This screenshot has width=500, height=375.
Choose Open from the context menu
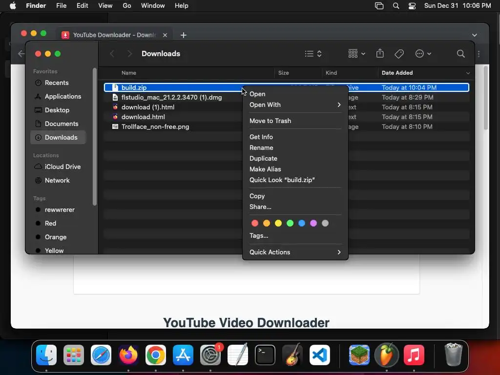(295, 94)
